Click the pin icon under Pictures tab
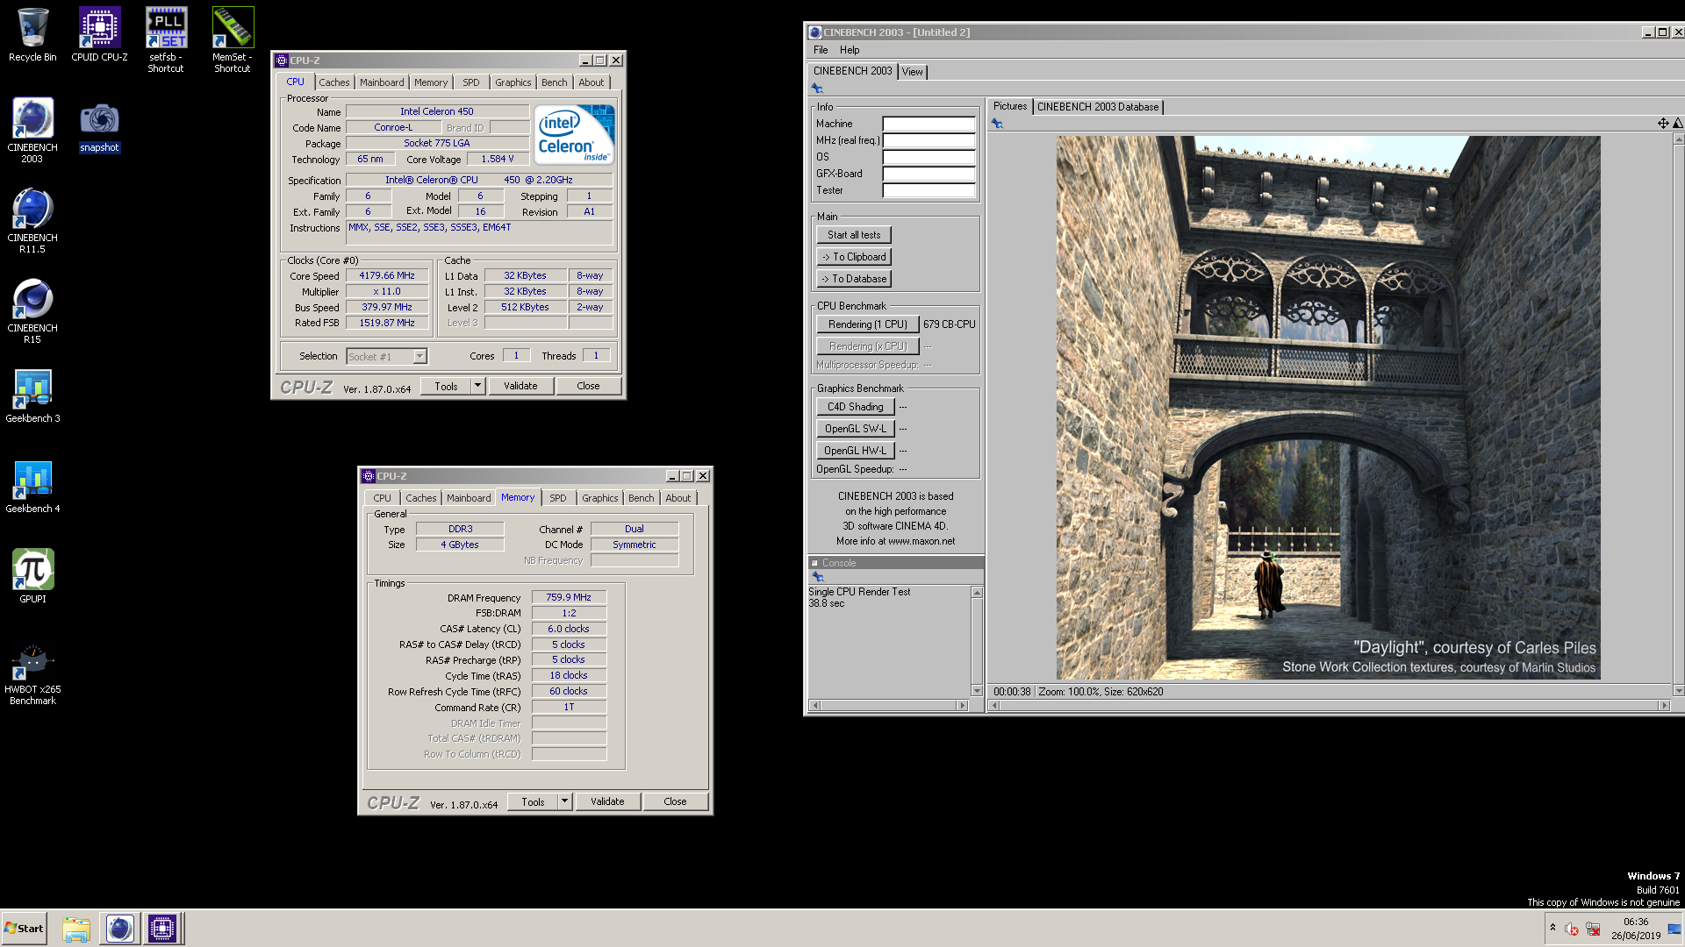Image resolution: width=1685 pixels, height=947 pixels. tap(997, 124)
